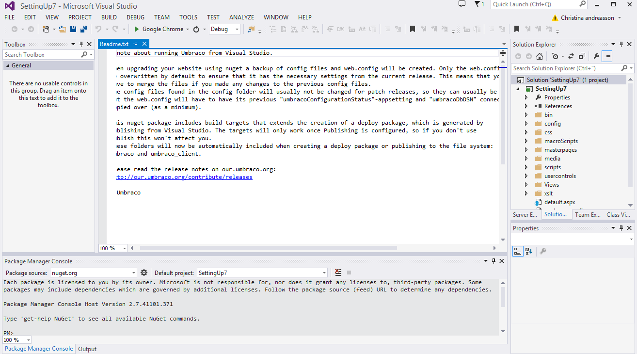The width and height of the screenshot is (637, 354).
Task: Toggle auto-hide pin on Package Manager Console
Action: [494, 261]
